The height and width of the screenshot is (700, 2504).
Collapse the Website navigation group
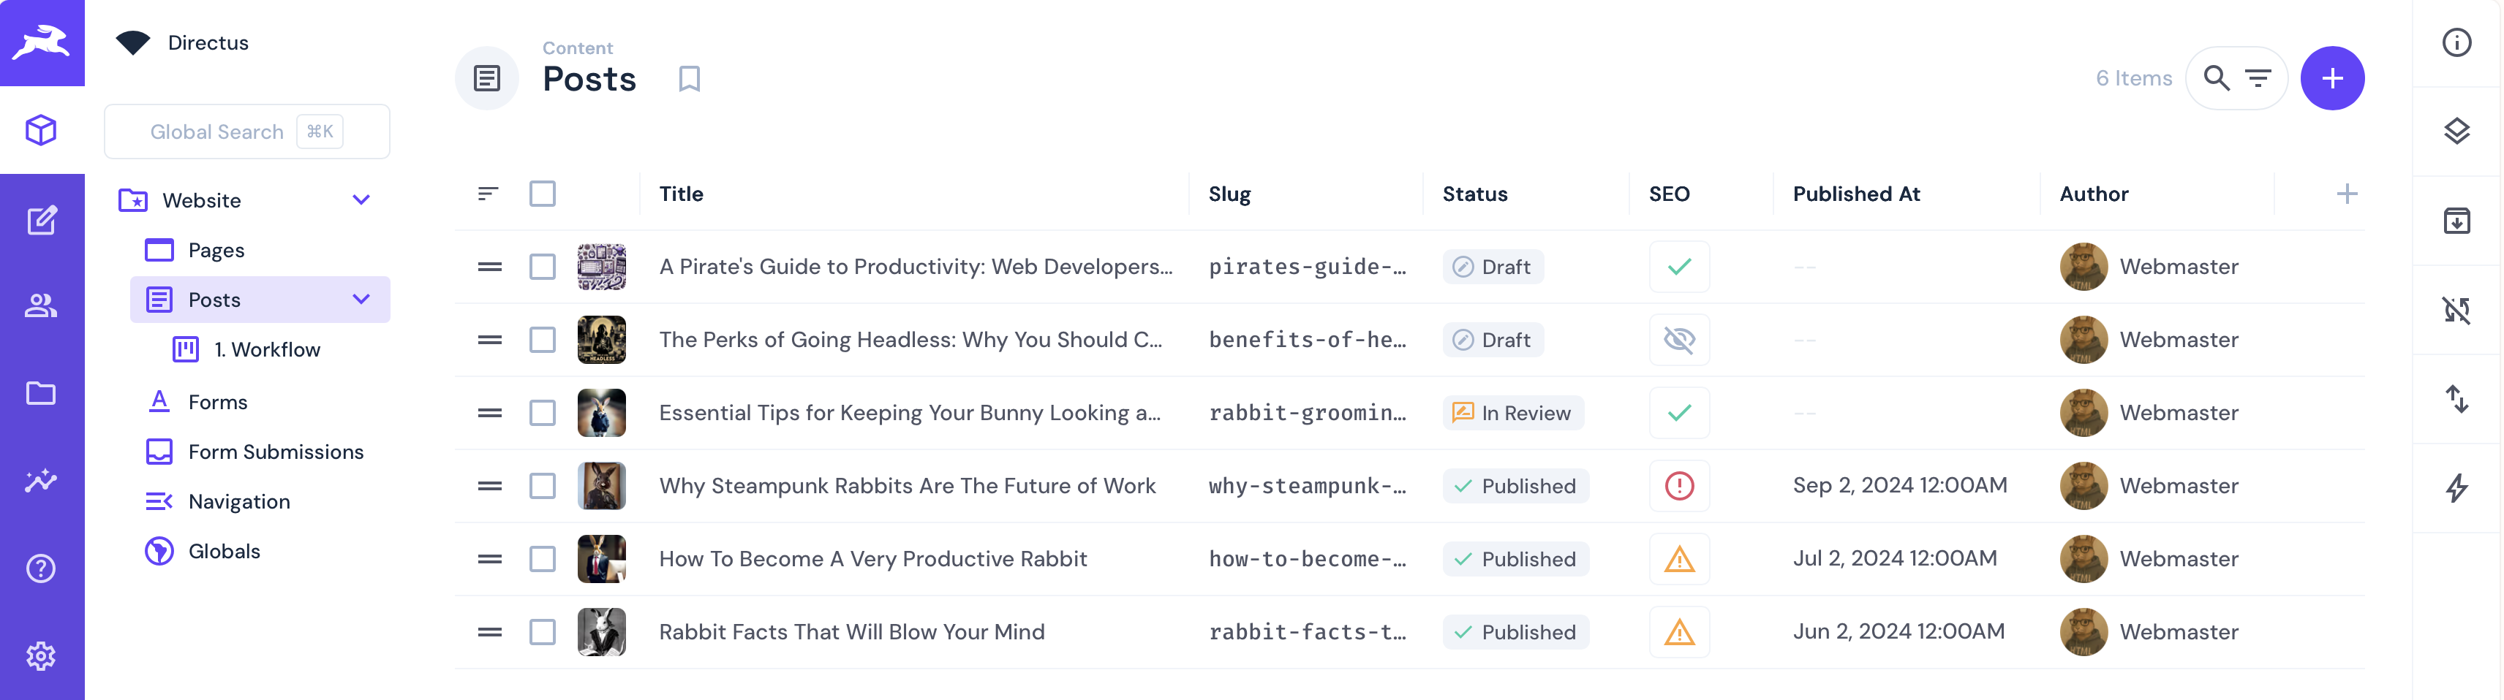click(361, 199)
